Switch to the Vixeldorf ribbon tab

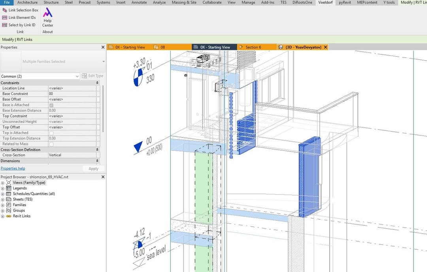tap(325, 2)
